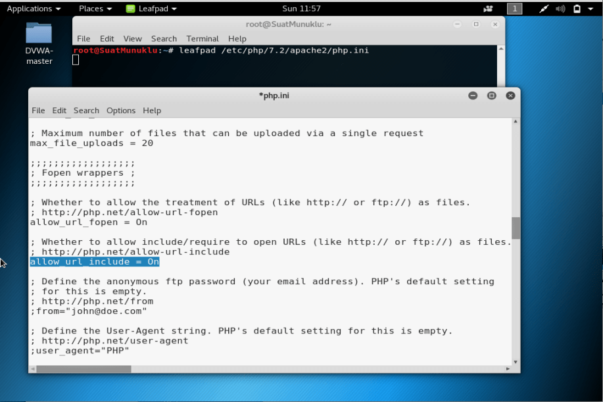This screenshot has width=603, height=402.
Task: Open Help menu in terminal window
Action: point(237,38)
